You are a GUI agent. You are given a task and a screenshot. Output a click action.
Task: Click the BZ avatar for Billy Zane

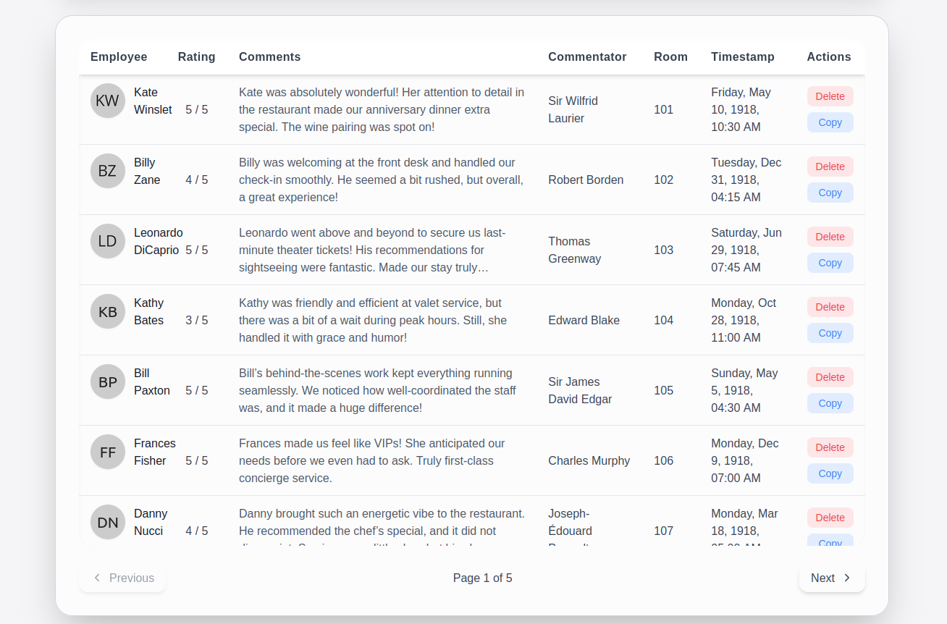107,171
